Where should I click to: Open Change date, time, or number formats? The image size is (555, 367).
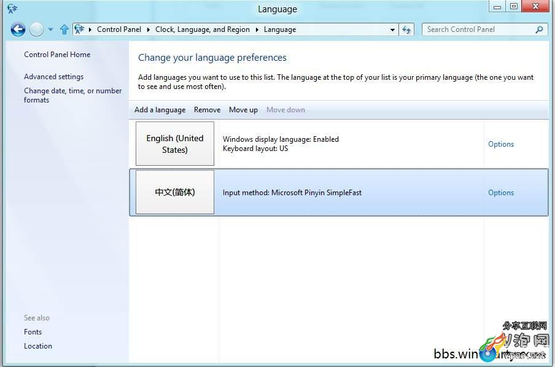pyautogui.click(x=72, y=95)
